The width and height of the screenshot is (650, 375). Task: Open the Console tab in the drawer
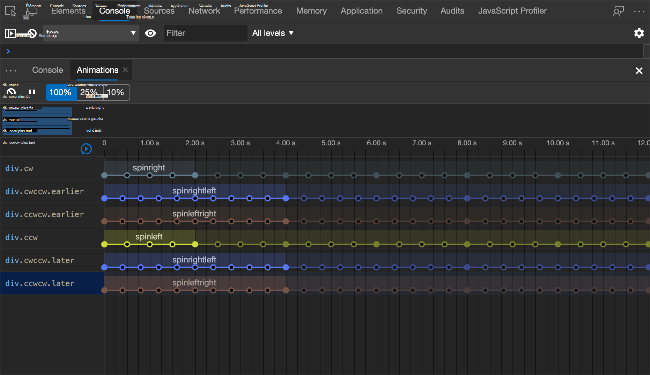(47, 70)
